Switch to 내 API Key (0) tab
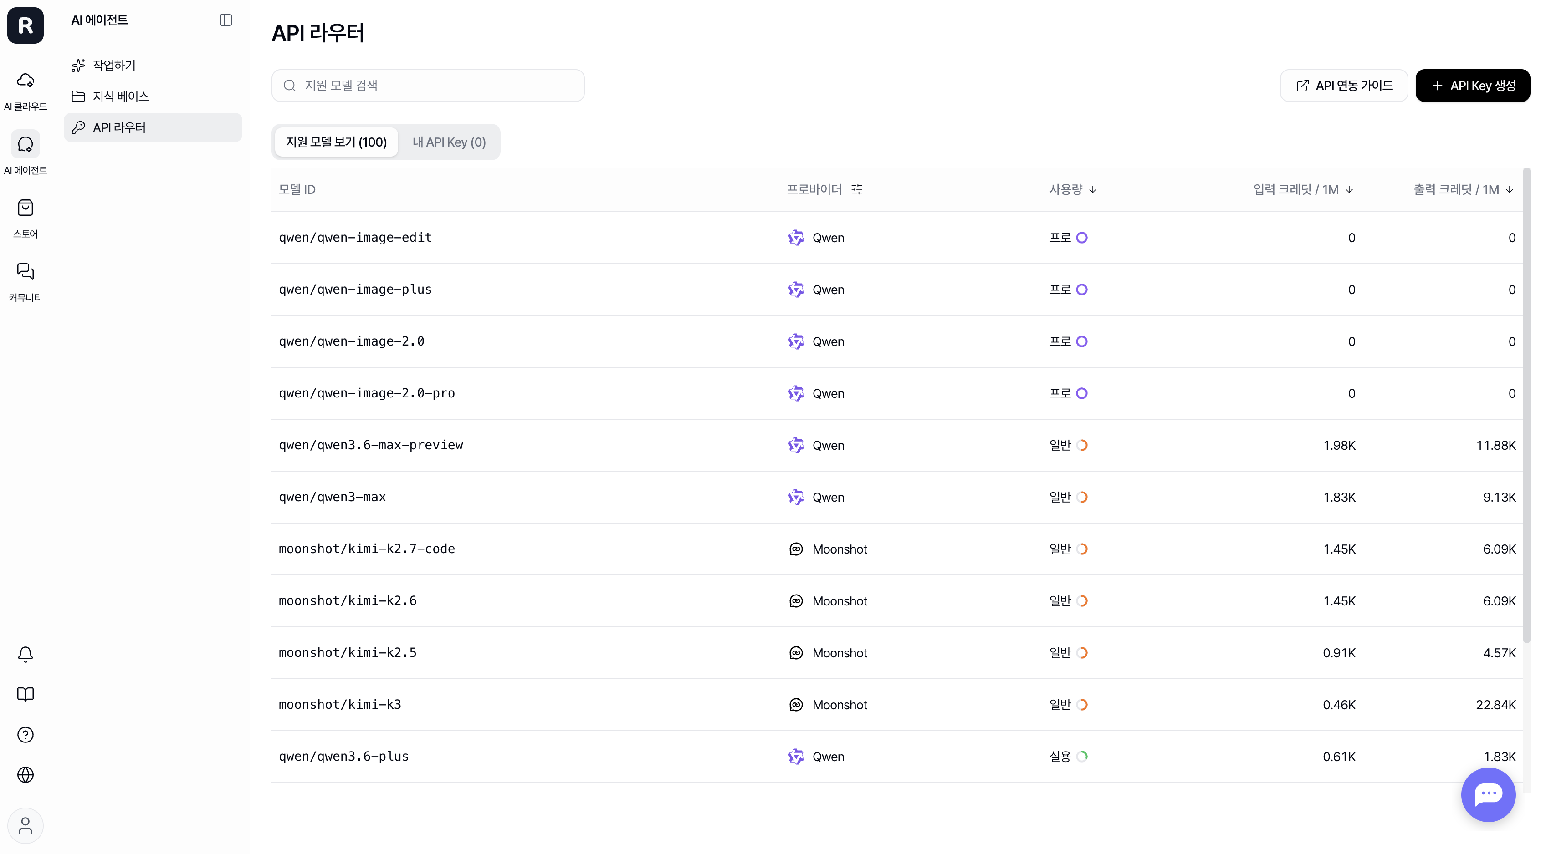This screenshot has height=854, width=1546. pyautogui.click(x=449, y=142)
